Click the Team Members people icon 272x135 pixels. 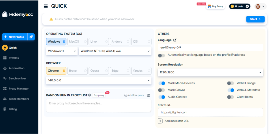pos(5,99)
